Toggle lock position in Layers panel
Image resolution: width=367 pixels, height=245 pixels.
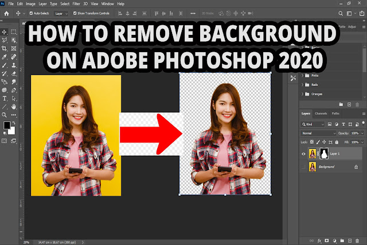pyautogui.click(x=324, y=142)
